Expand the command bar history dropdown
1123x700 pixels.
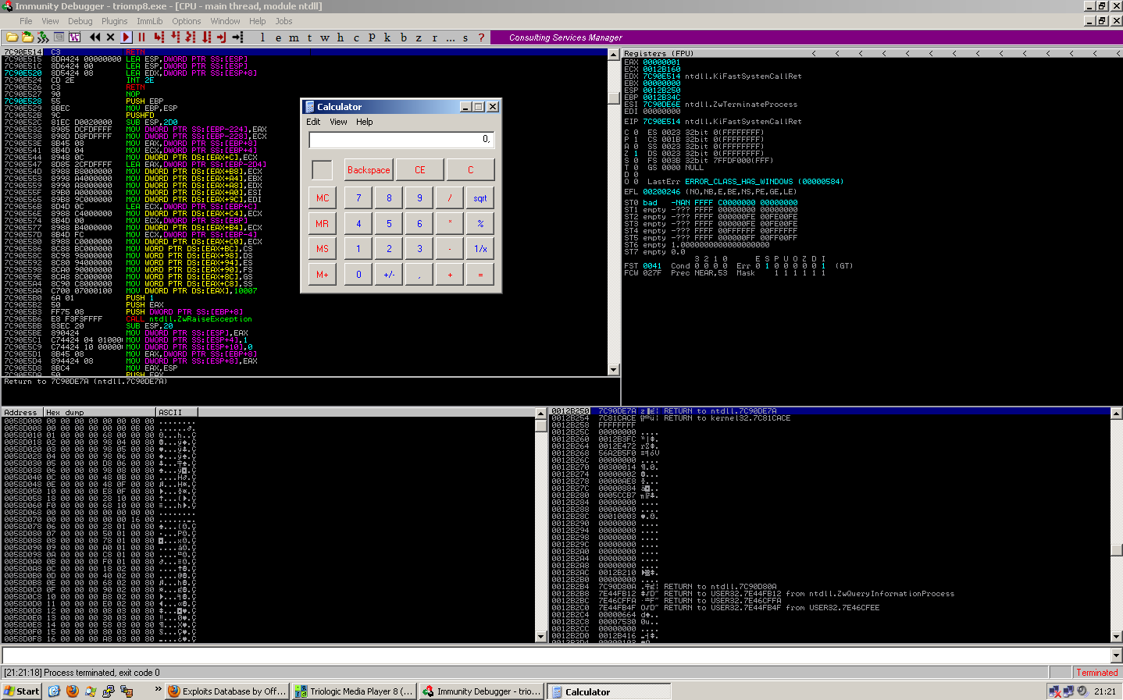click(1116, 656)
